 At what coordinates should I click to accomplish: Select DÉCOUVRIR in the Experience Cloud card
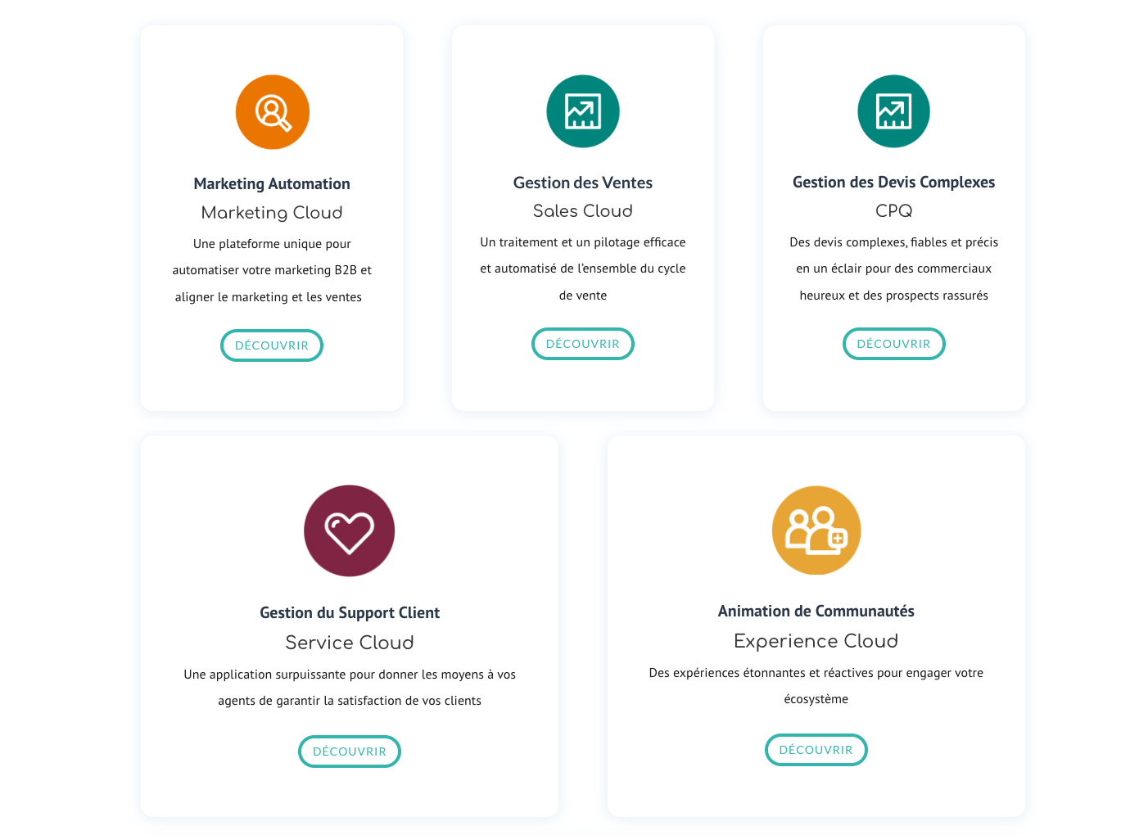[816, 750]
